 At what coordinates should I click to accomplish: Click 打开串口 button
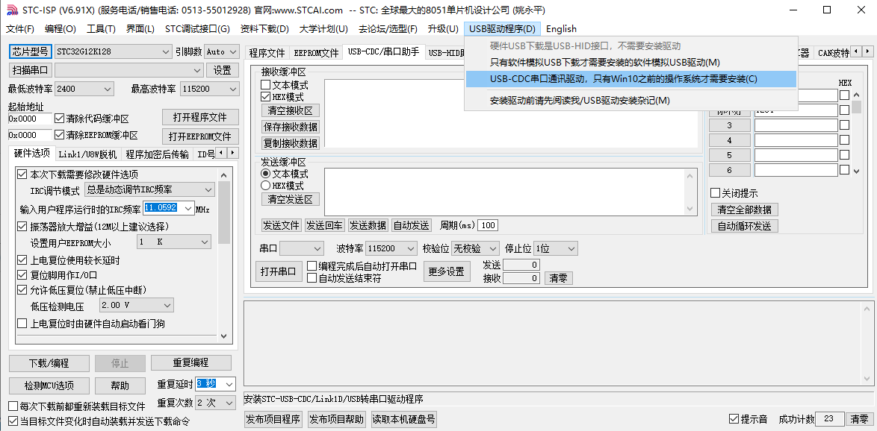[279, 272]
